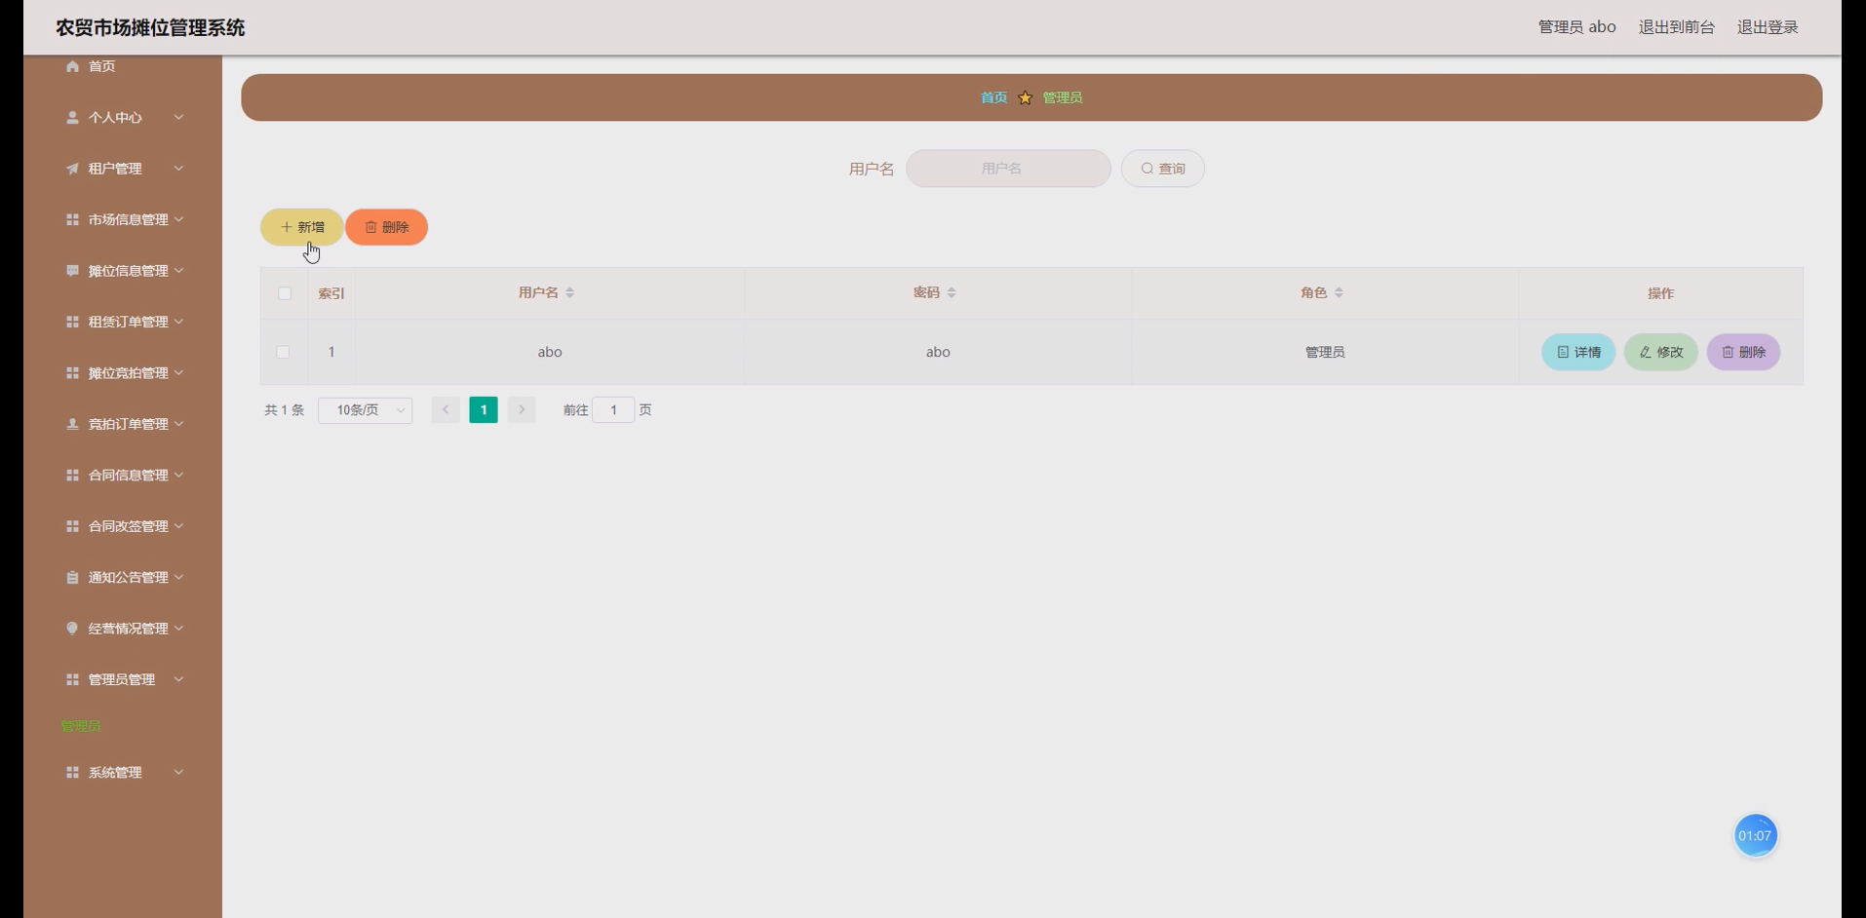Click the grid icon beside 系统管理
Viewport: 1866px width, 918px height.
72,772
